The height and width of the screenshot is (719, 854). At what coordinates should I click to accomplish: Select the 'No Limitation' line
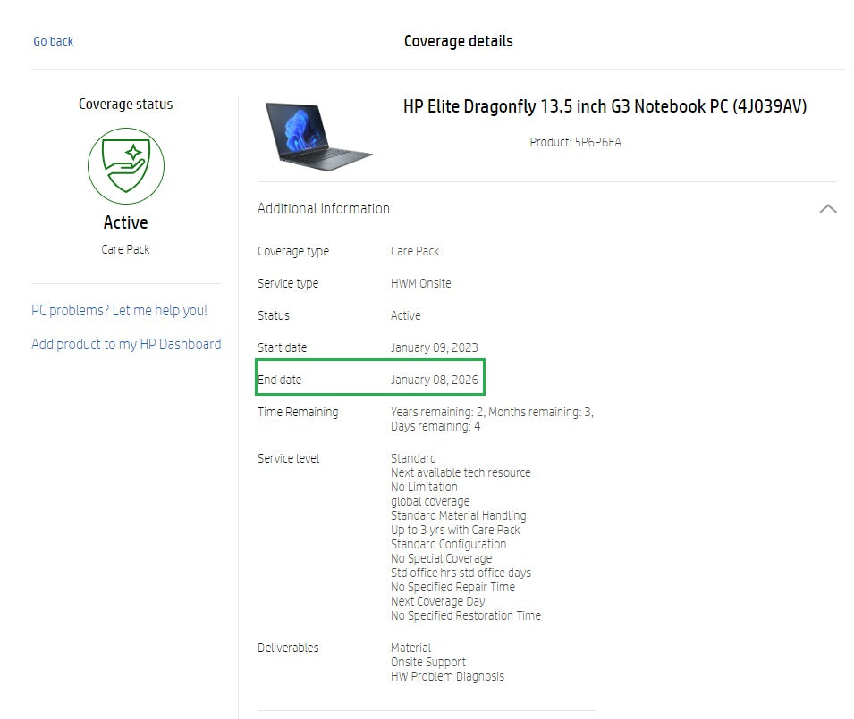[x=424, y=487]
